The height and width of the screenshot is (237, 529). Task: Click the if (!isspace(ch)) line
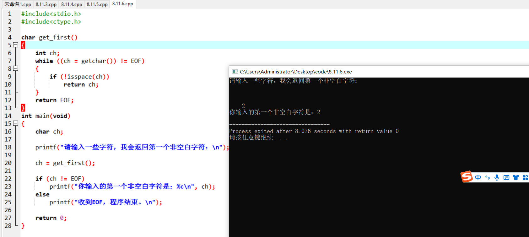[x=79, y=77]
